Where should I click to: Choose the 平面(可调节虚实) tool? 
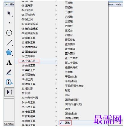coord(75,86)
